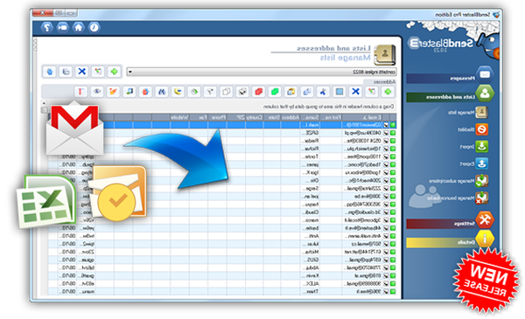Viewport: 525px width, 319px height.
Task: Toggle green status box in james row
Action: coord(393,164)
